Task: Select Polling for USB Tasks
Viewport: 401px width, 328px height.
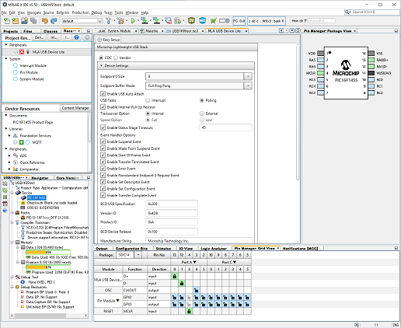Action: pos(201,100)
